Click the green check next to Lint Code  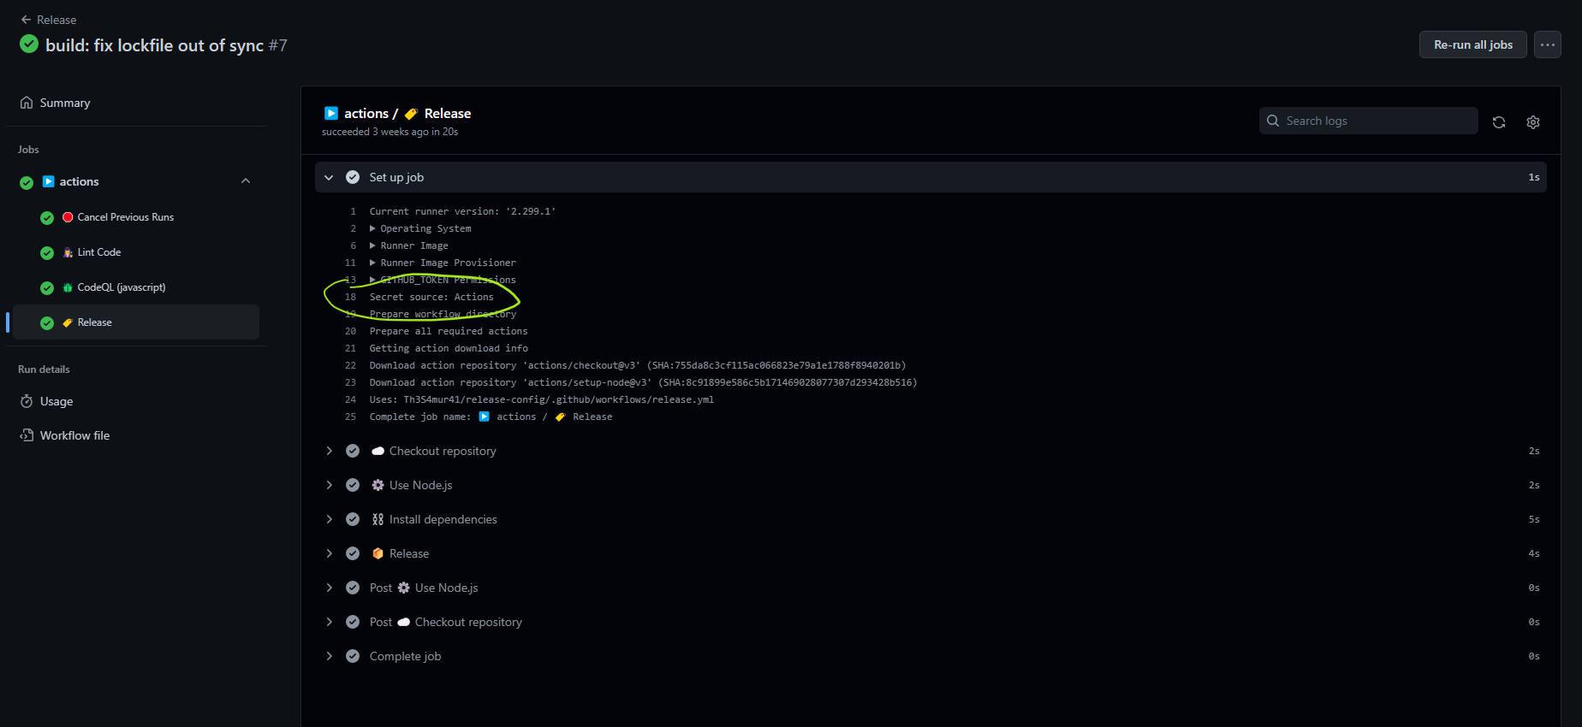[47, 253]
